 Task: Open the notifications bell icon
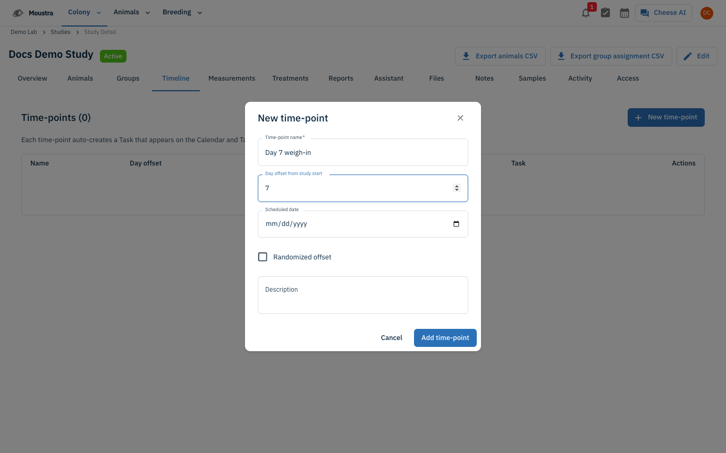tap(586, 13)
